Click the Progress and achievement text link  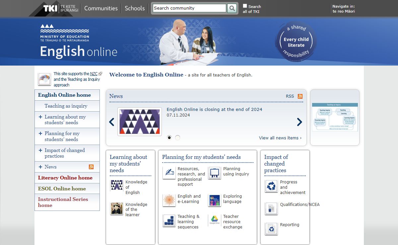click(293, 187)
